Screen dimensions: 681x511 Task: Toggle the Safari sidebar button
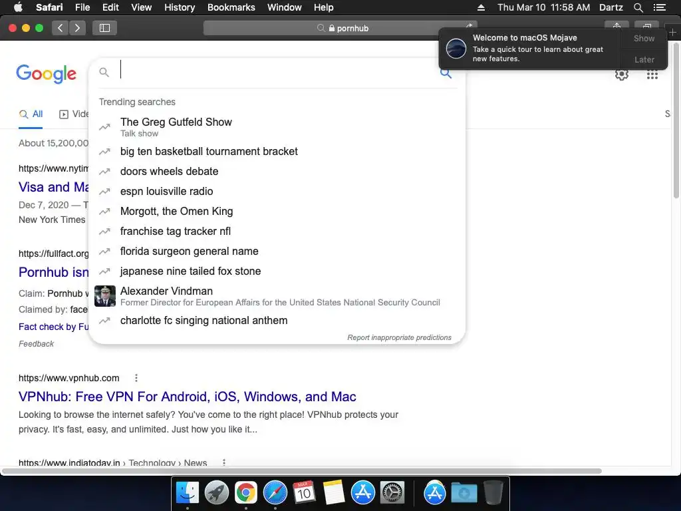[104, 28]
